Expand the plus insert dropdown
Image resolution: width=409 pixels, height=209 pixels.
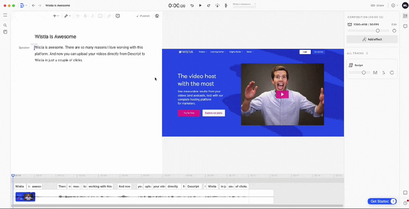(56, 16)
